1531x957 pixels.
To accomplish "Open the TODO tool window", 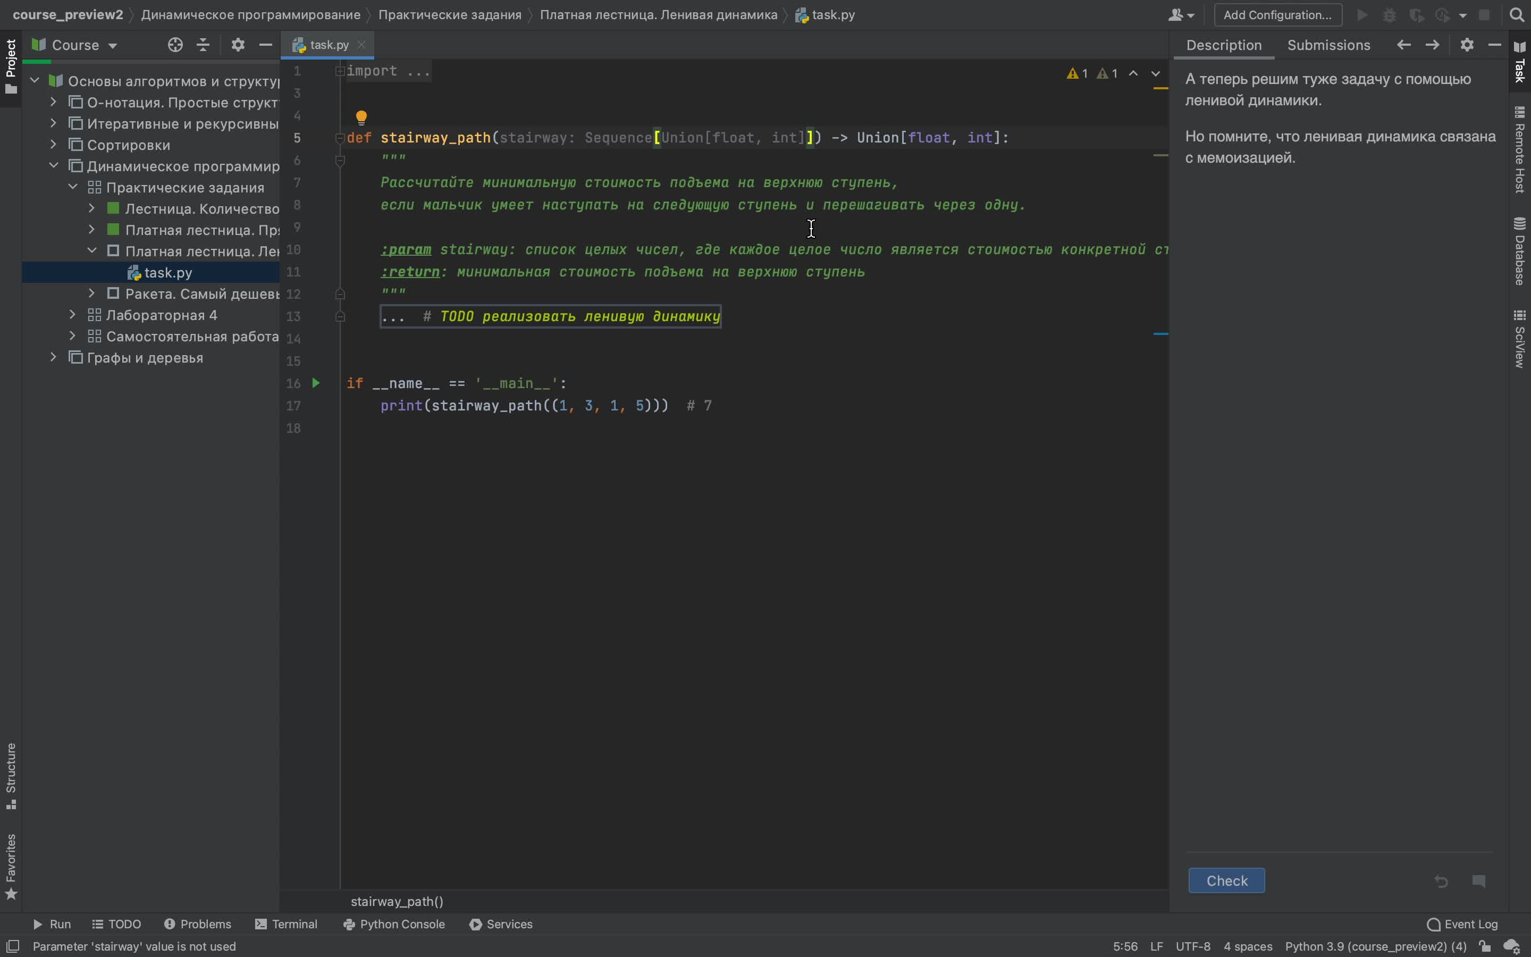I will pos(116,924).
